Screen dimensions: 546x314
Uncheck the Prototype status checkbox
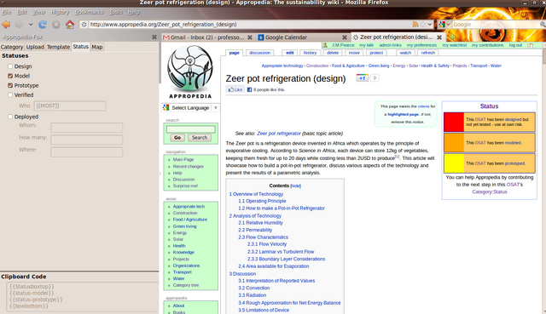click(x=10, y=85)
